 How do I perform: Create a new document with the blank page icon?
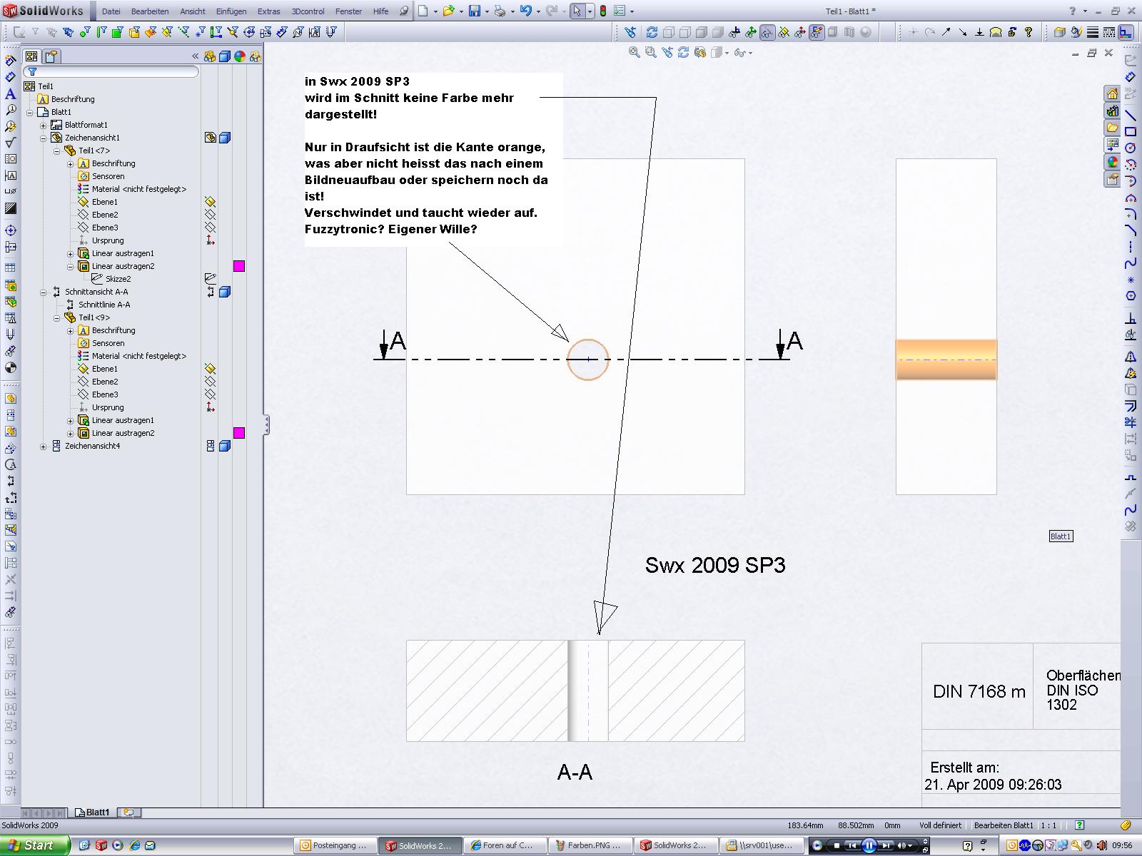coord(423,11)
